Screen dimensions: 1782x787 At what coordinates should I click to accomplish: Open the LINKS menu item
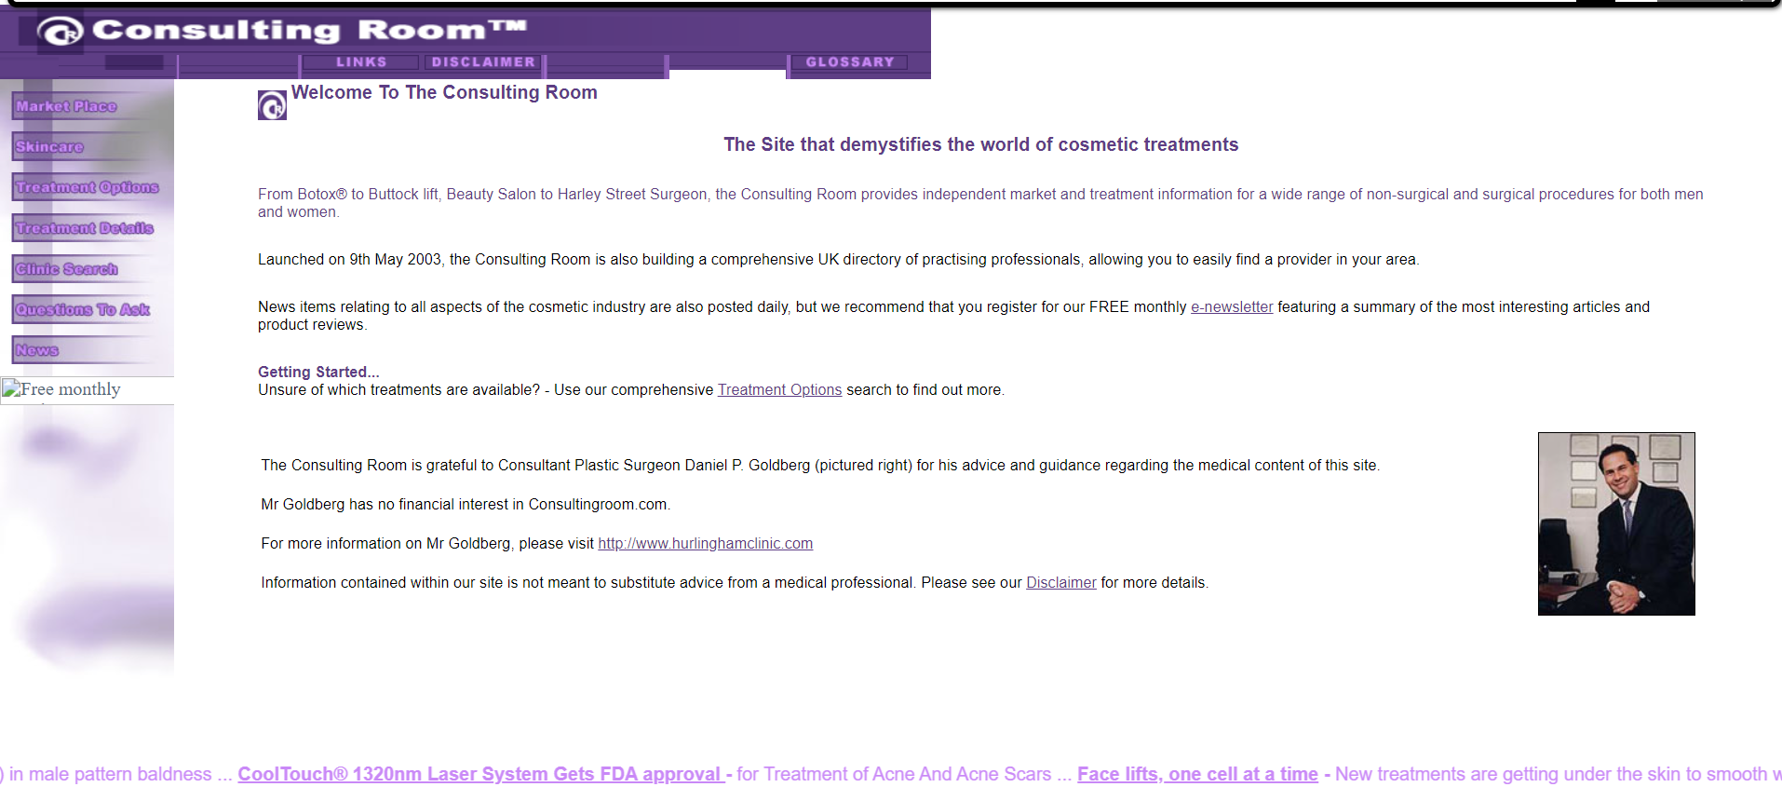pos(361,62)
